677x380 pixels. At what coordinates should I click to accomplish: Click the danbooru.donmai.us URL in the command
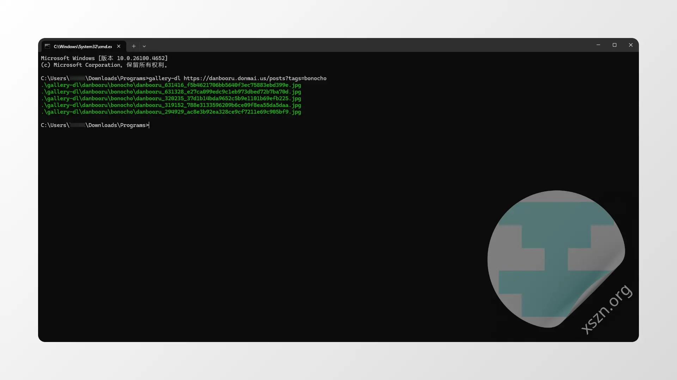pos(255,78)
